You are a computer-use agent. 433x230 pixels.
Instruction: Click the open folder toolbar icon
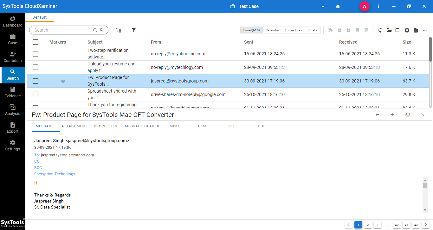coord(389,30)
